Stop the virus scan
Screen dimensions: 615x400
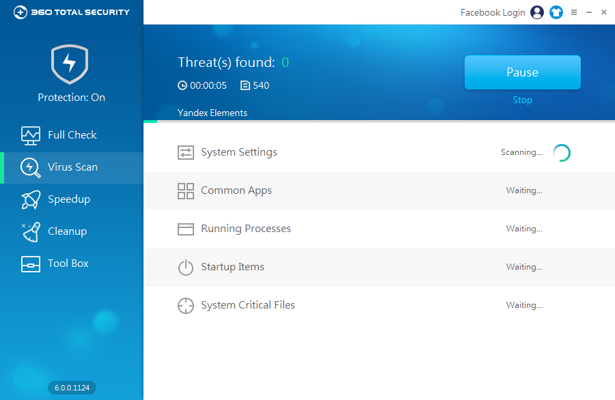(x=523, y=100)
